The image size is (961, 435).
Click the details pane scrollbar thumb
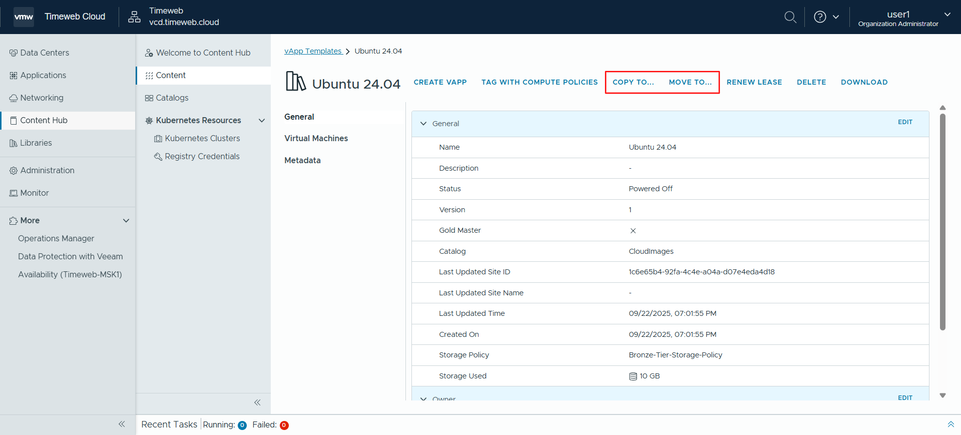[942, 222]
